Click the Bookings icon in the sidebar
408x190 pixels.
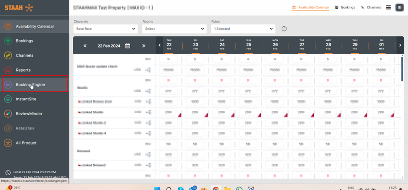click(8, 41)
